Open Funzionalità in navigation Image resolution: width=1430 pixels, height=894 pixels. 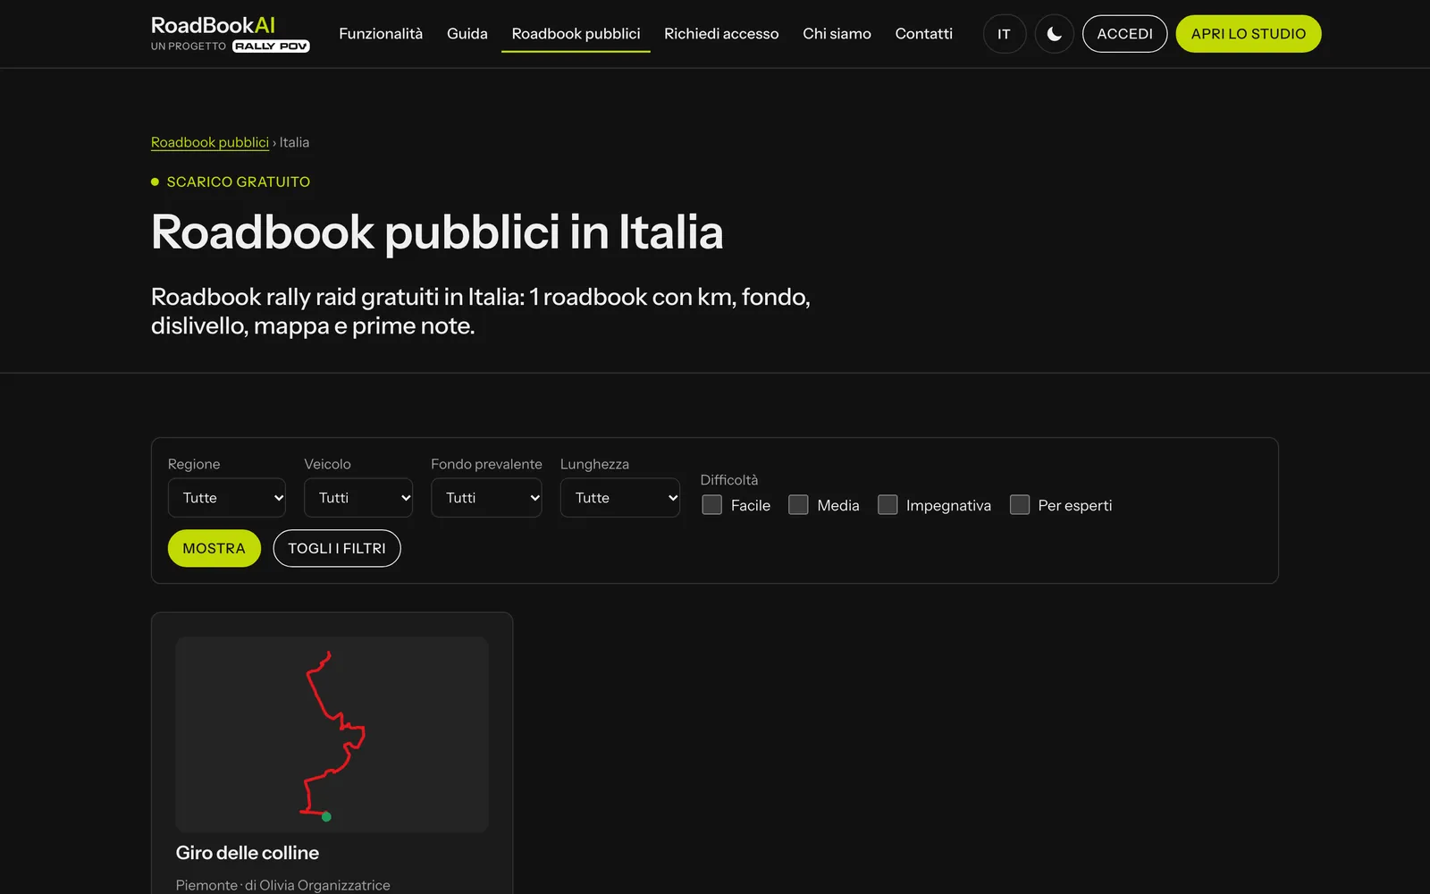pos(381,34)
